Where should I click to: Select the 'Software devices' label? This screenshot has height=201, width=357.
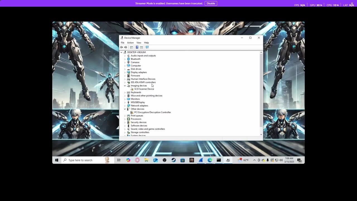click(139, 126)
